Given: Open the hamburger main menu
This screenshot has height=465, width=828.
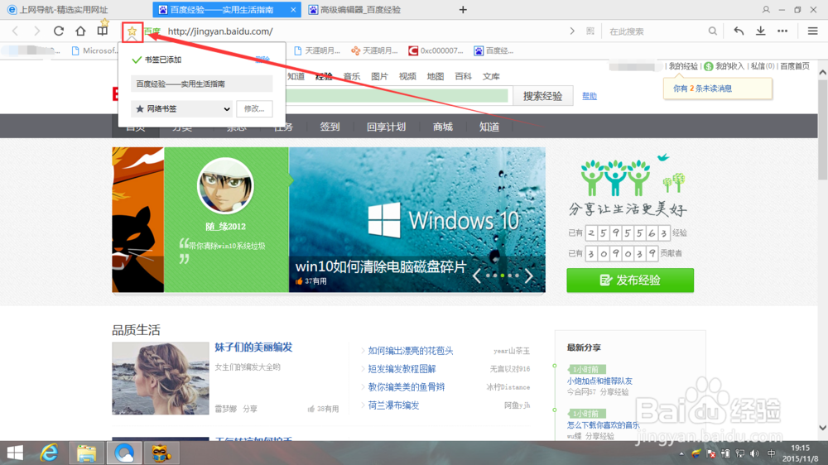Looking at the screenshot, I should [813, 31].
